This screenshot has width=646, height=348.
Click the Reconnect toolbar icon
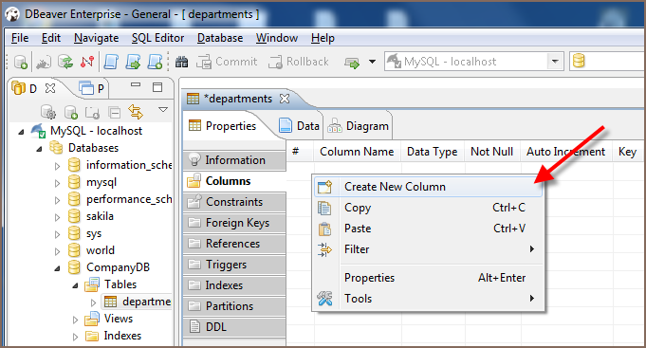pos(65,62)
